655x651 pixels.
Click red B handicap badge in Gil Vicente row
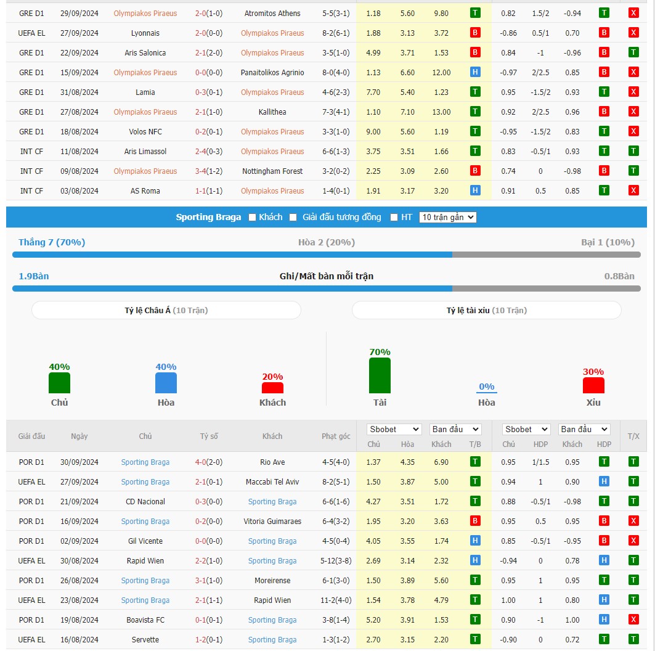[x=604, y=541]
